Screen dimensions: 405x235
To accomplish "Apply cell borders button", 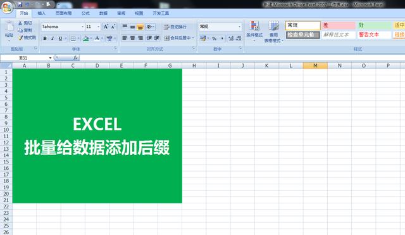I will click(x=73, y=39).
